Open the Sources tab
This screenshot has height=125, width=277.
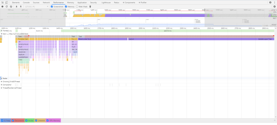click(x=36, y=3)
